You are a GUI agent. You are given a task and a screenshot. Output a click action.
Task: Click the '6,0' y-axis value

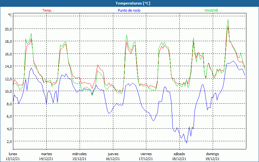(10, 116)
